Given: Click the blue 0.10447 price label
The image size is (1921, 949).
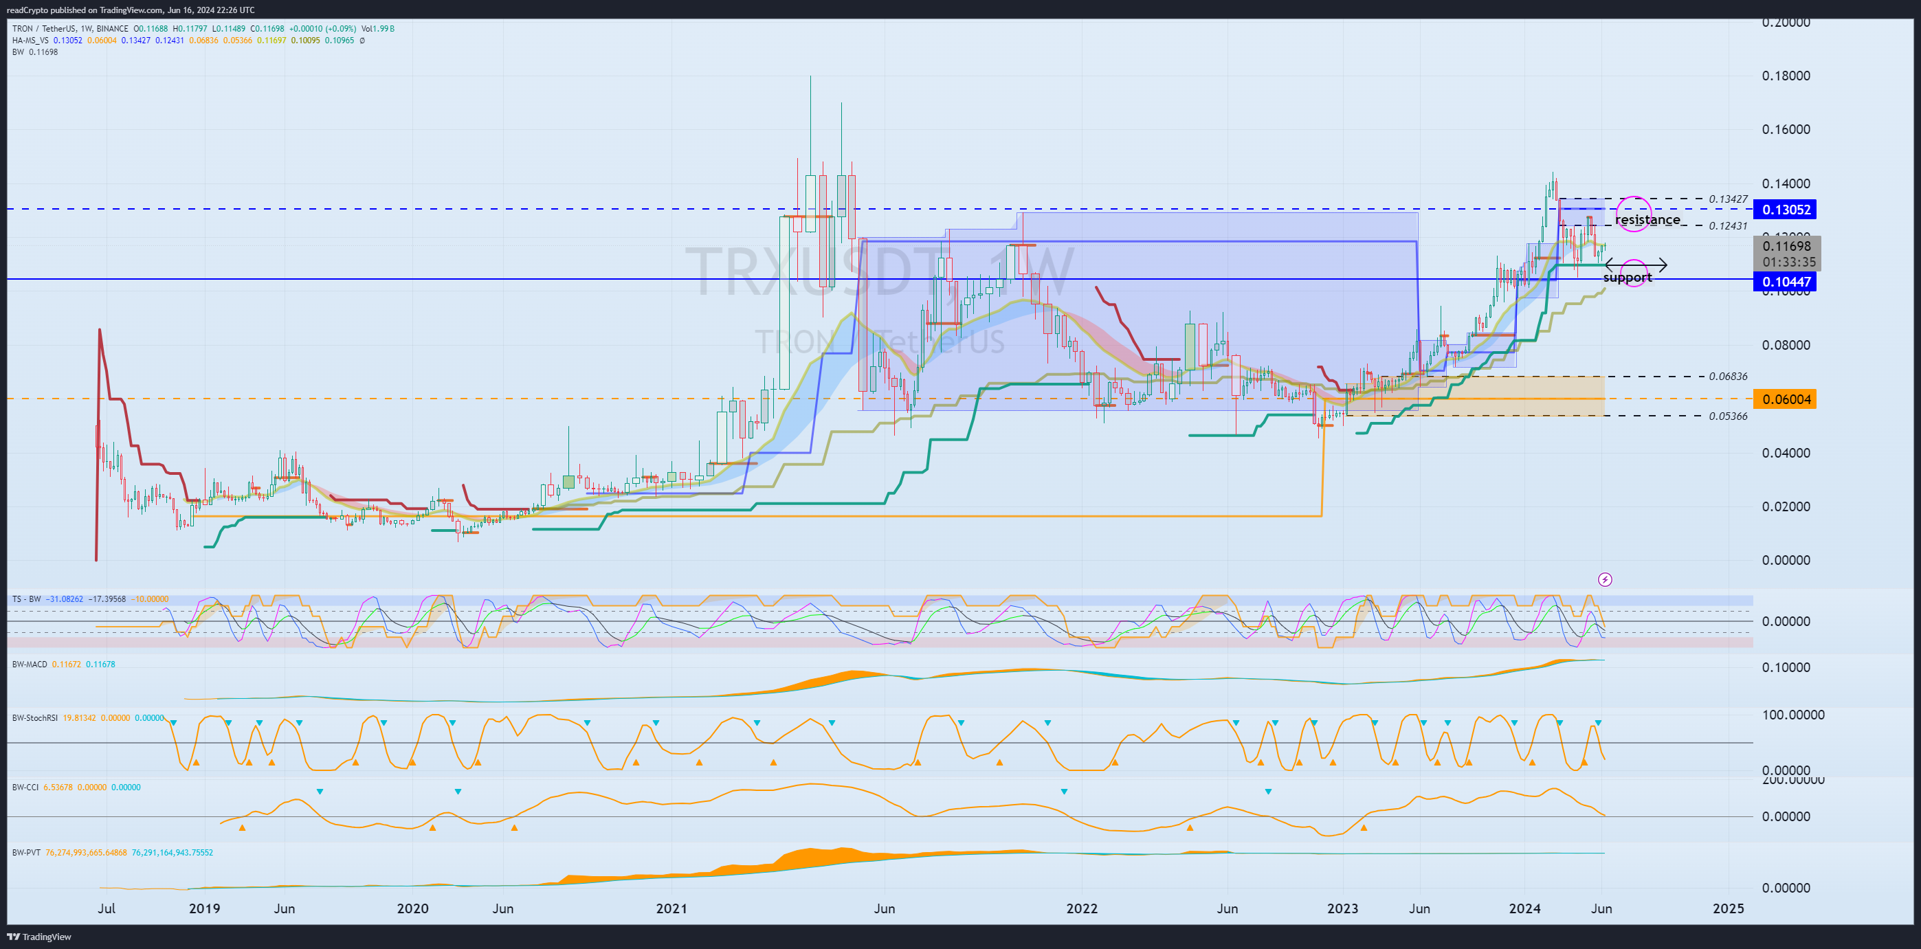Looking at the screenshot, I should 1784,281.
